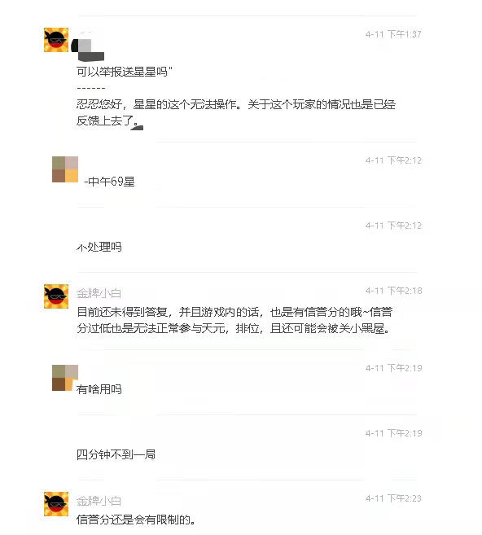Click the message '四分钟不到一局'

[x=116, y=454]
